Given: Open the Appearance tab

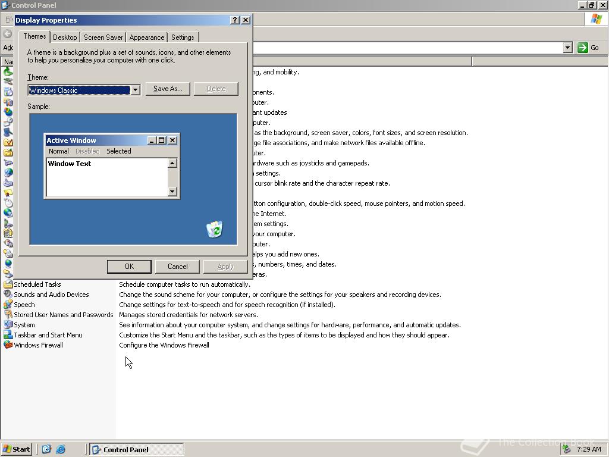Looking at the screenshot, I should (147, 37).
